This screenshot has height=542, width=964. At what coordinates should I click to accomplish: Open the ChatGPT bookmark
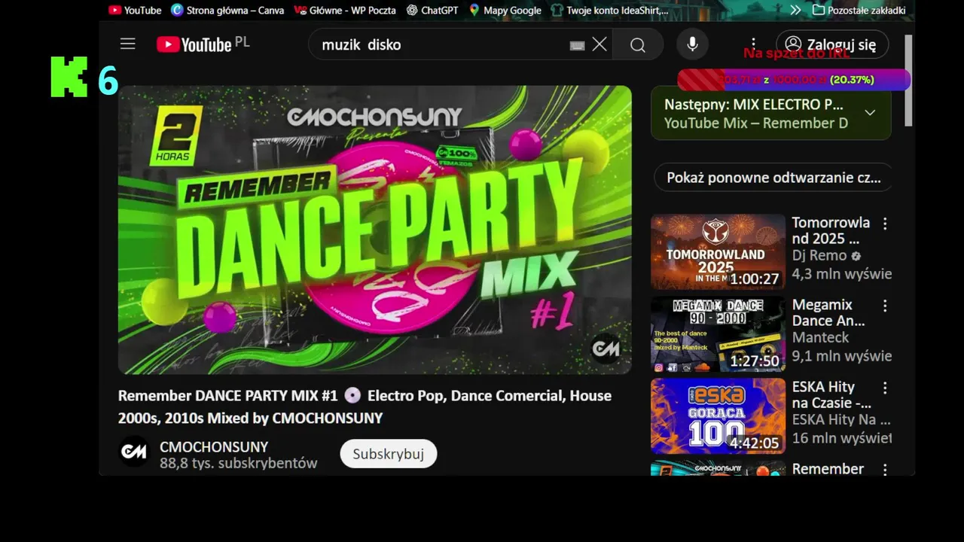pos(432,10)
